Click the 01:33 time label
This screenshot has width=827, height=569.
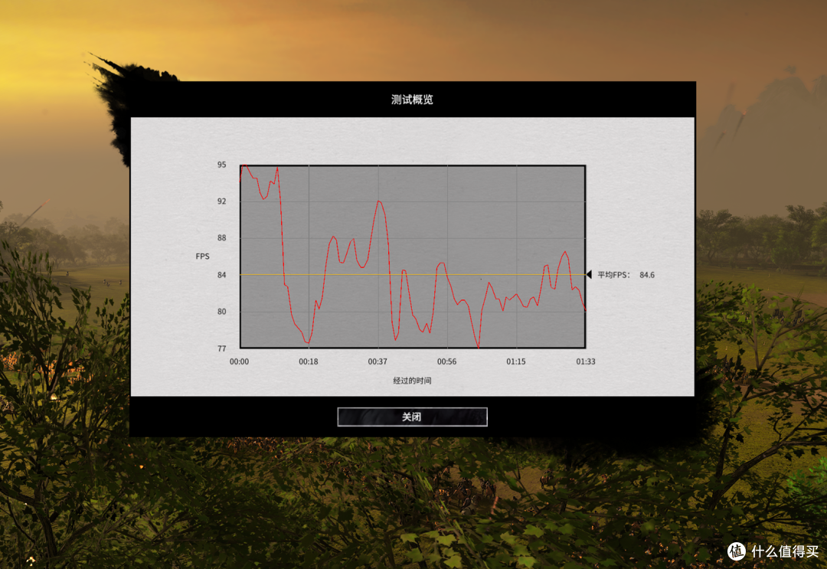click(586, 361)
